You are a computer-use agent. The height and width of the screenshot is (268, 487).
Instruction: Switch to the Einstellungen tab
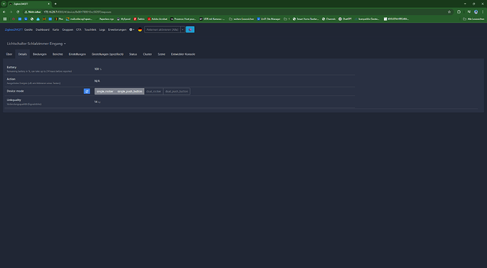(78, 54)
